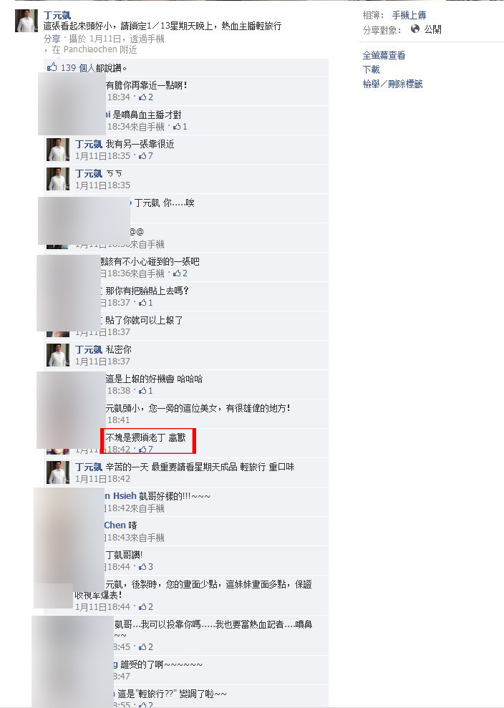
Task: Click the globe icon next to 公開
Action: pos(415,29)
